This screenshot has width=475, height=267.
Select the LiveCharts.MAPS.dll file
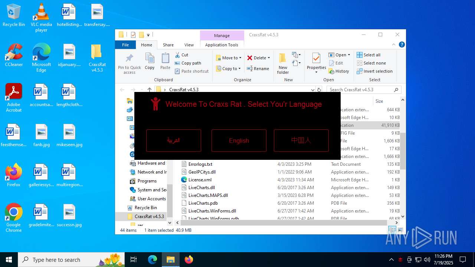tap(208, 195)
